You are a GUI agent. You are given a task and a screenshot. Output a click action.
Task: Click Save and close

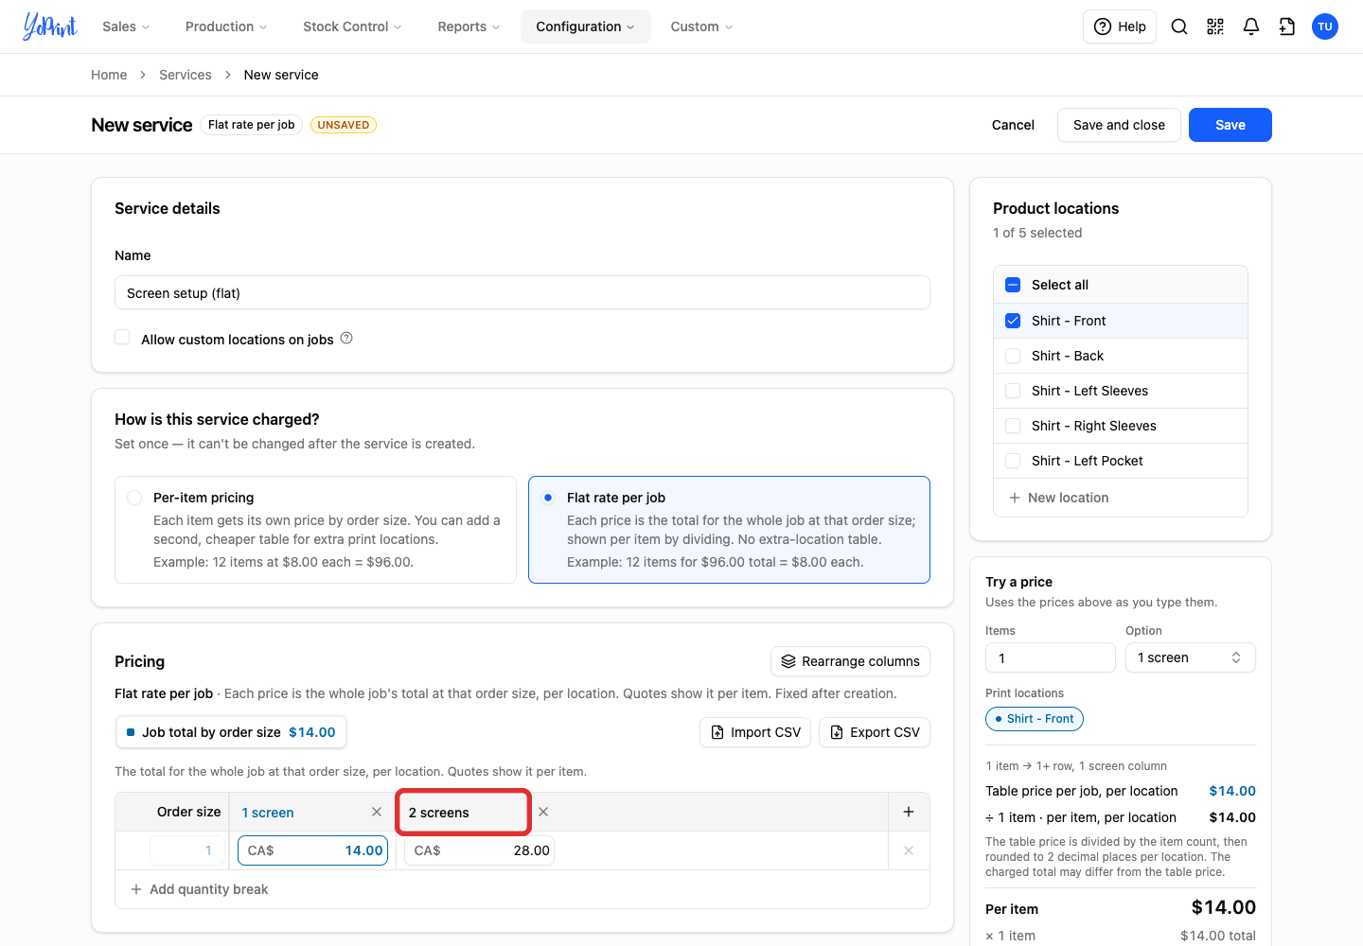point(1119,125)
